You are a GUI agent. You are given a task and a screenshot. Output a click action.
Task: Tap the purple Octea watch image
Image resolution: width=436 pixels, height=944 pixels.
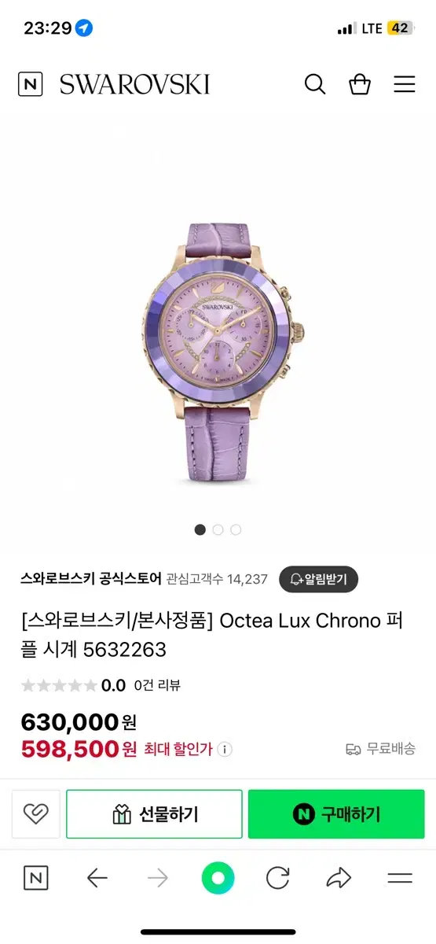(218, 351)
